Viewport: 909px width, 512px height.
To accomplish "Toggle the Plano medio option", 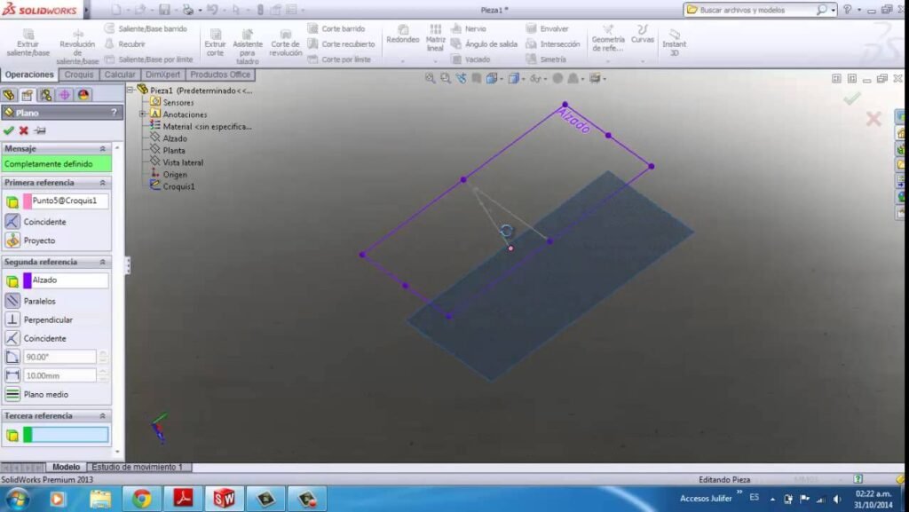I will tap(12, 394).
